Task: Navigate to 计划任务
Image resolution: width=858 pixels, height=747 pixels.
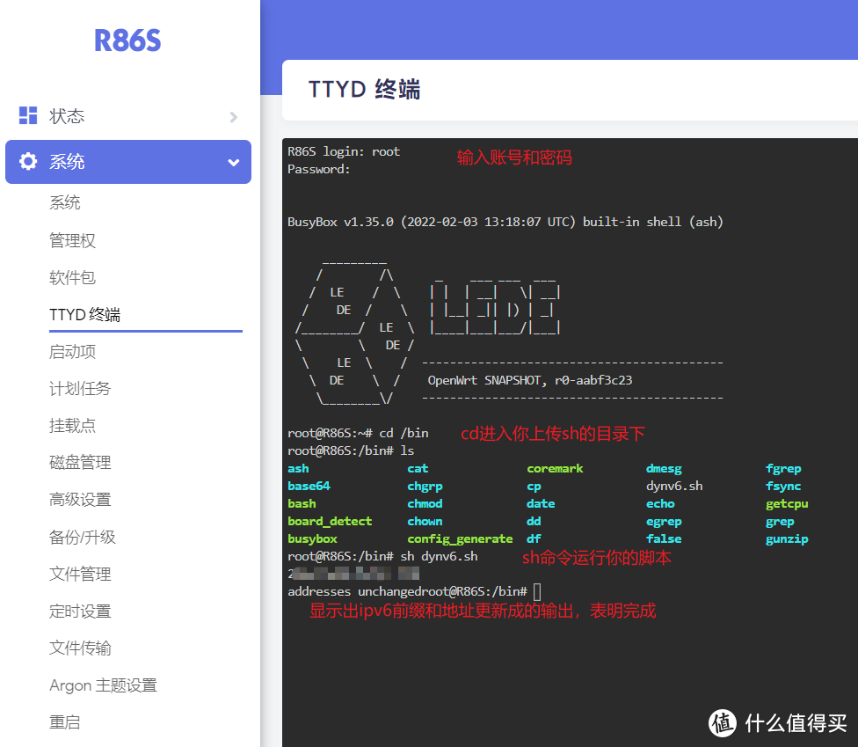Action: point(80,389)
